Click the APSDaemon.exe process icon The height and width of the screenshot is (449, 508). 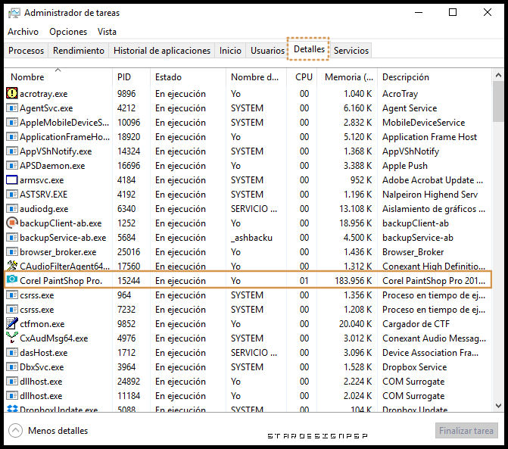(x=12, y=166)
